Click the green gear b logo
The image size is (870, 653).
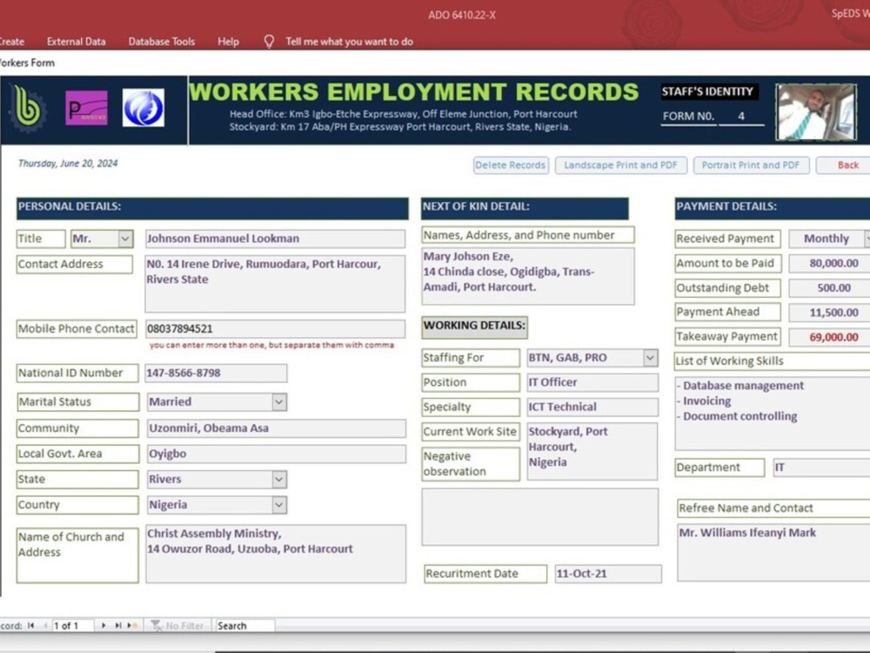[x=28, y=108]
